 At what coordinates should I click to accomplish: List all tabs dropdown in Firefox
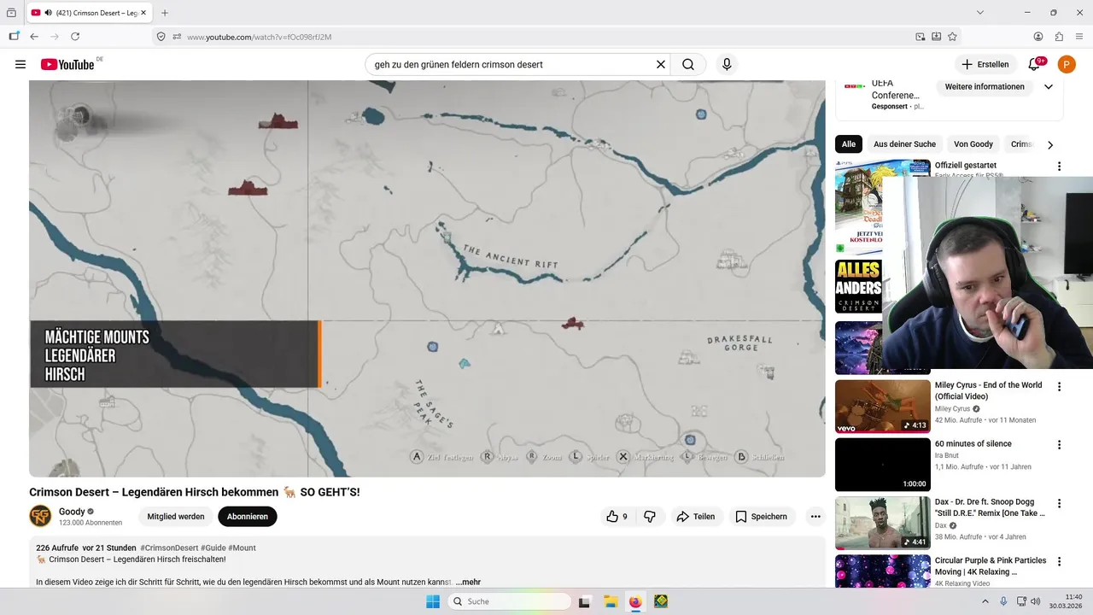[980, 13]
